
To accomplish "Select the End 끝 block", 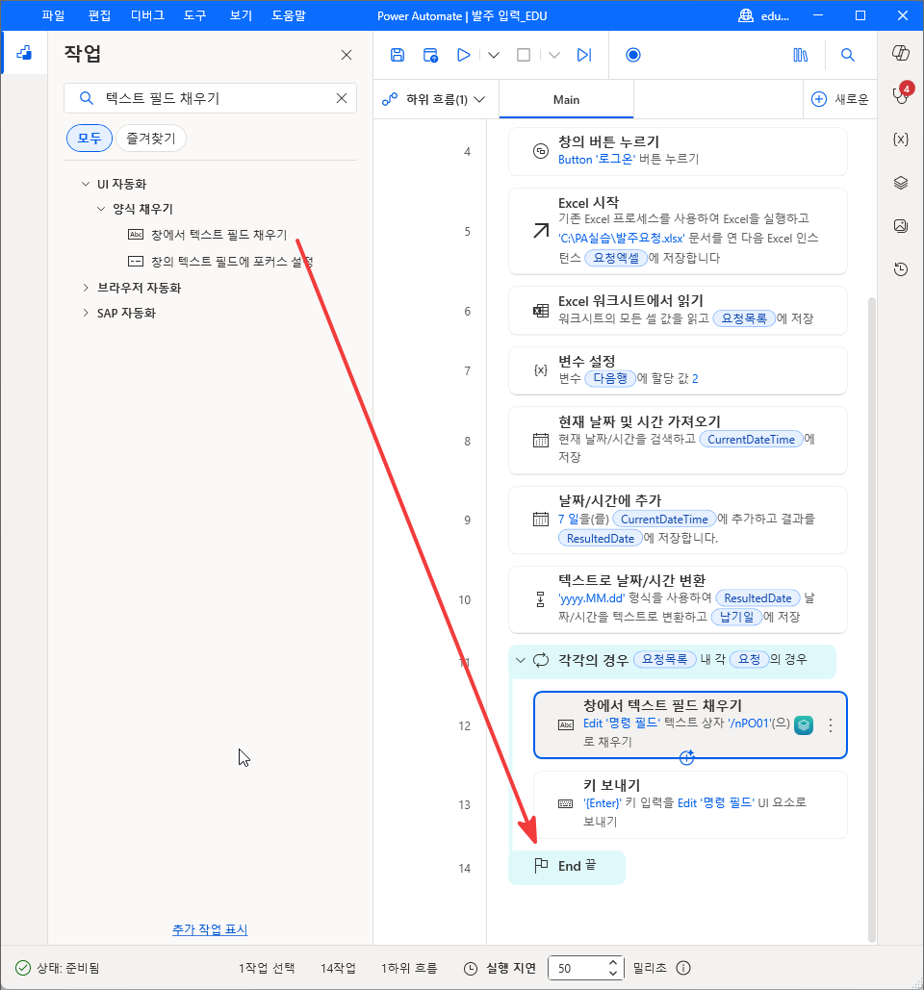I will (x=567, y=866).
